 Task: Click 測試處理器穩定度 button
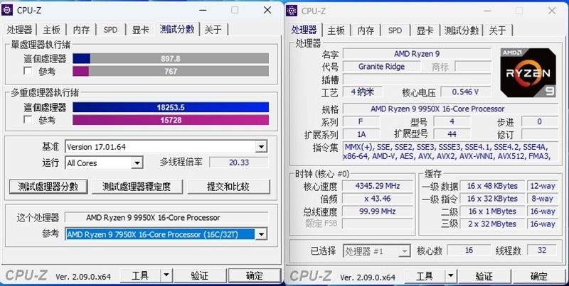coord(137,187)
